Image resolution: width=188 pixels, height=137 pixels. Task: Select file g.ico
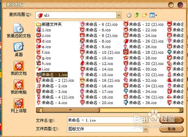pyautogui.click(x=44, y=58)
